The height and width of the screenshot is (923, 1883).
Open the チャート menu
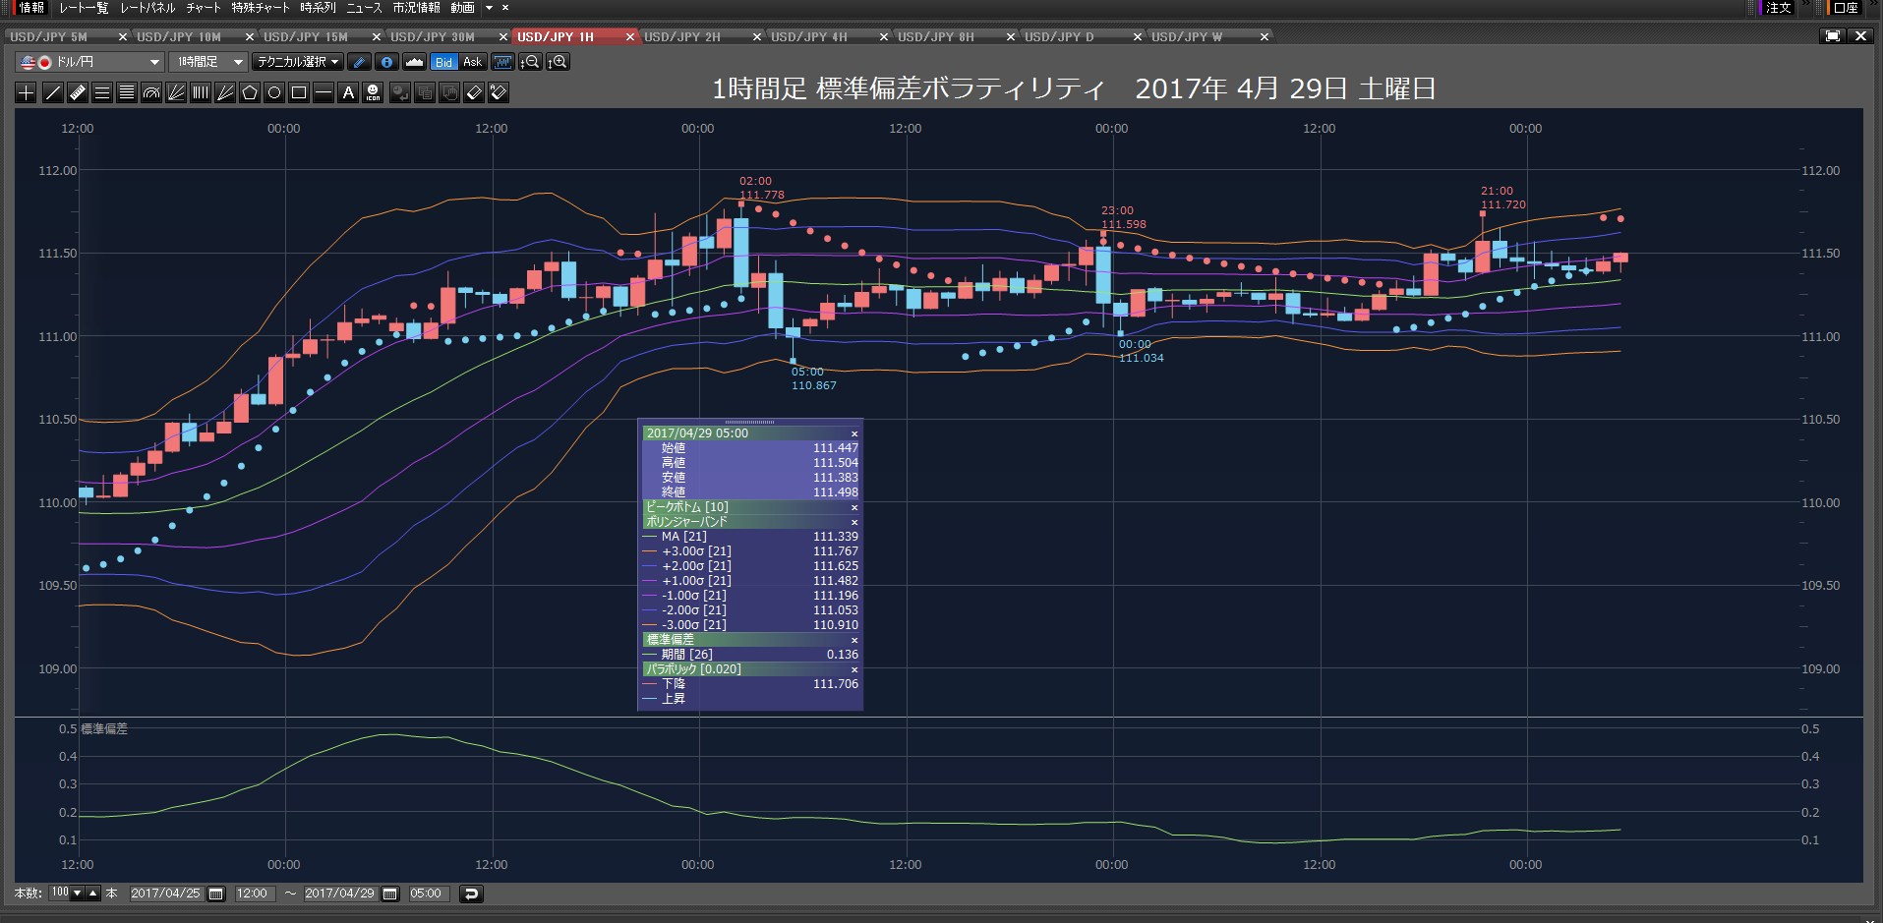[204, 8]
